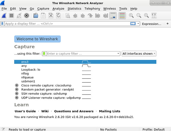Click the Stop capture square icon
Image resolution: width=171 pixels, height=131 pixels.
(x=12, y=16)
